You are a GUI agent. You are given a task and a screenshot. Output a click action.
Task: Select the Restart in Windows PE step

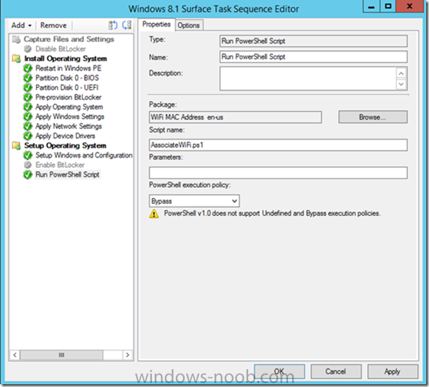[x=68, y=68]
